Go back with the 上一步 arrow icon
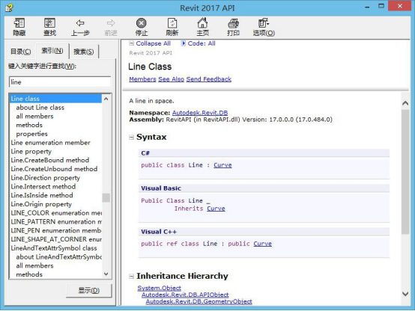Viewport: 415px width, 311px height. click(80, 23)
